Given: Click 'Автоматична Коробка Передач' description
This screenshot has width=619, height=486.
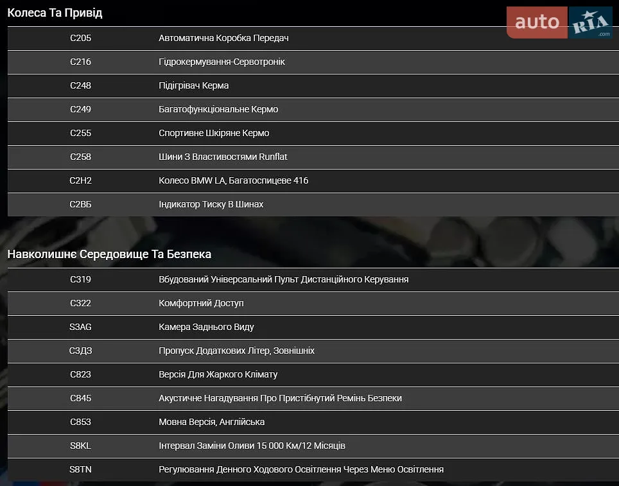Looking at the screenshot, I should tap(223, 39).
